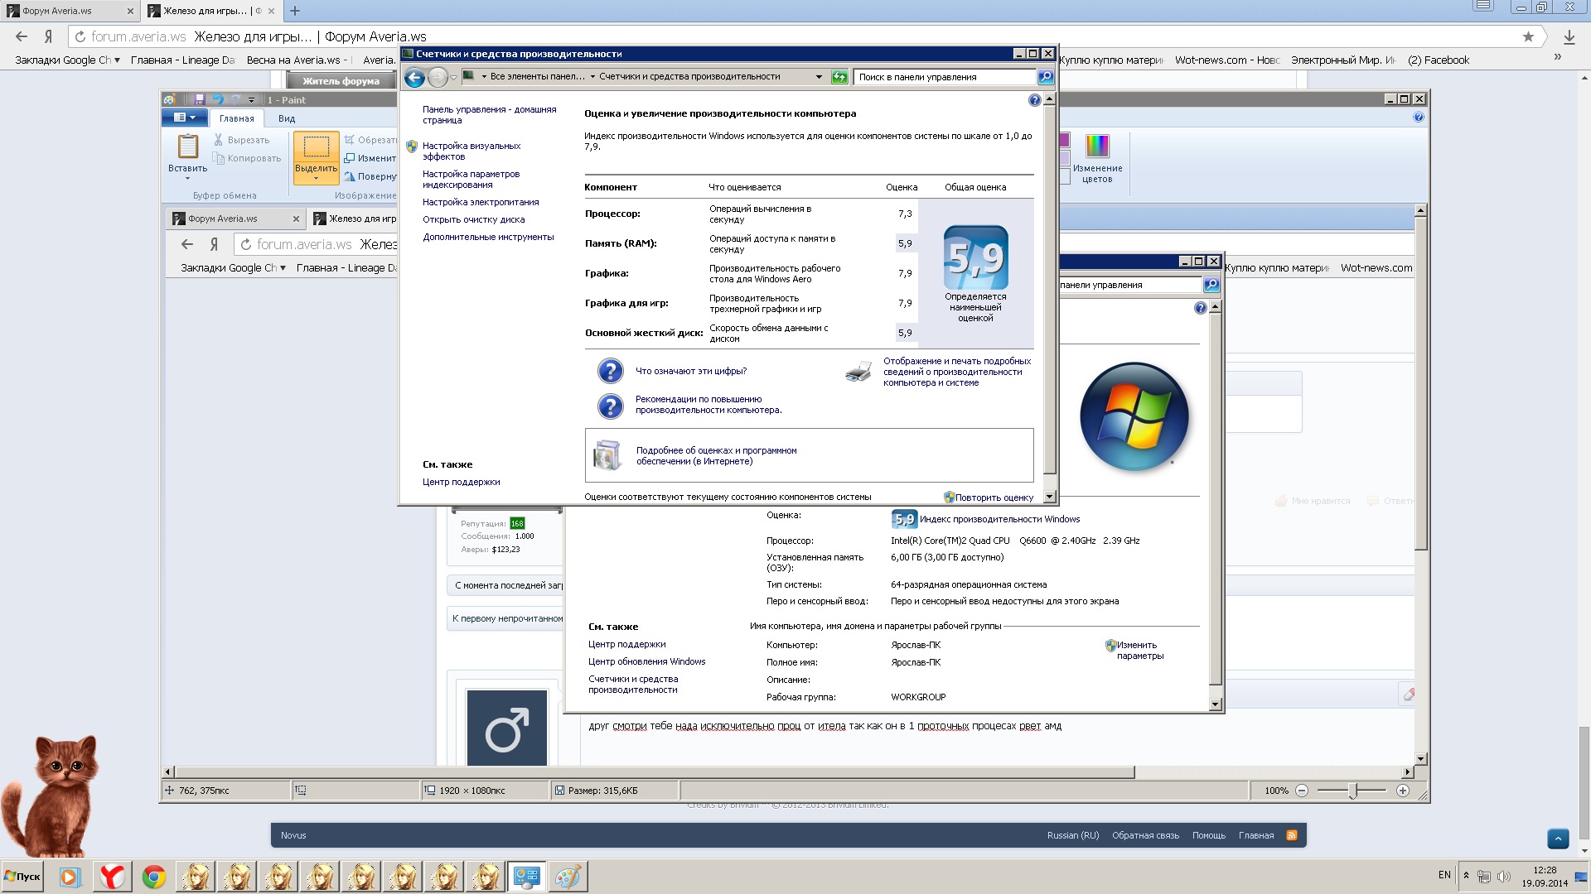Click the 'Пуск' start button
1591x894 pixels.
pos(23,877)
